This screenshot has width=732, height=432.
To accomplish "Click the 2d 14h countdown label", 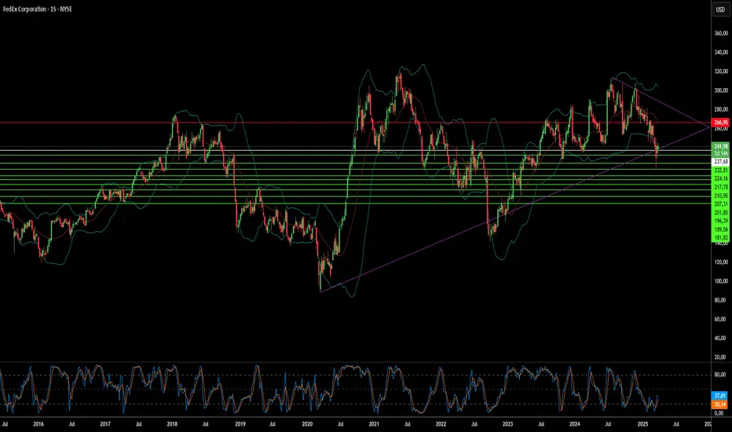I will point(721,153).
